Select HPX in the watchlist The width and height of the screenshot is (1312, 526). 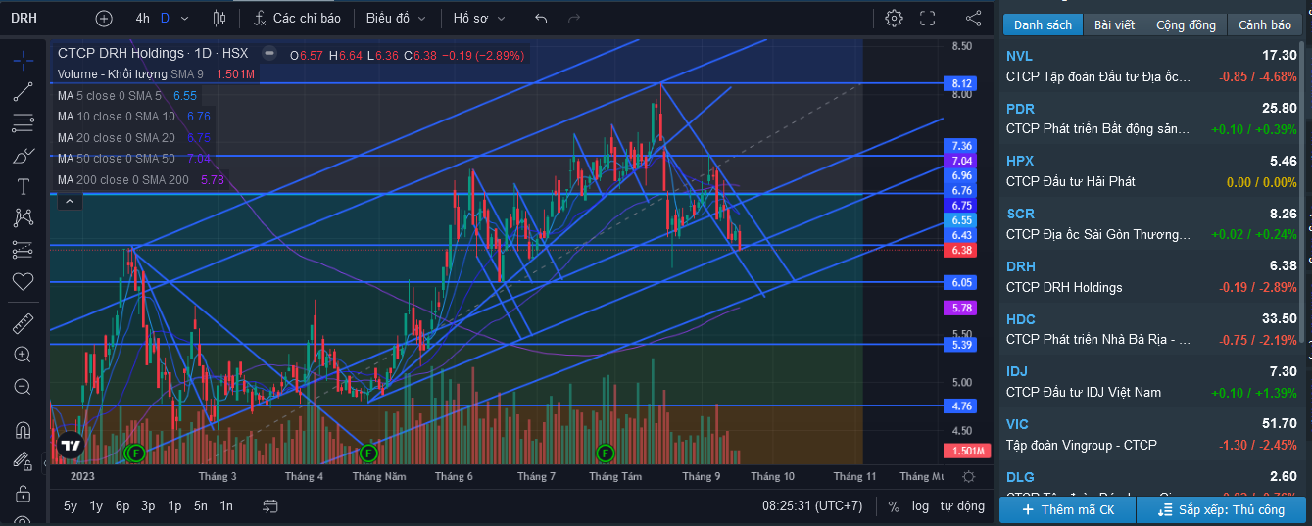coord(1152,170)
